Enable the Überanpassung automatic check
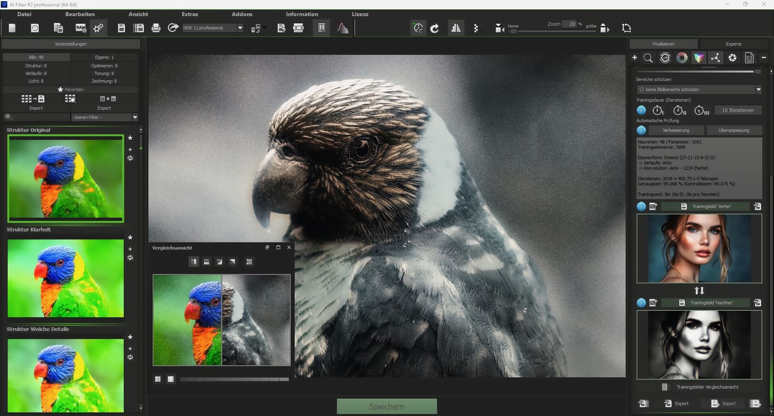Image resolution: width=774 pixels, height=416 pixels. 733,130
